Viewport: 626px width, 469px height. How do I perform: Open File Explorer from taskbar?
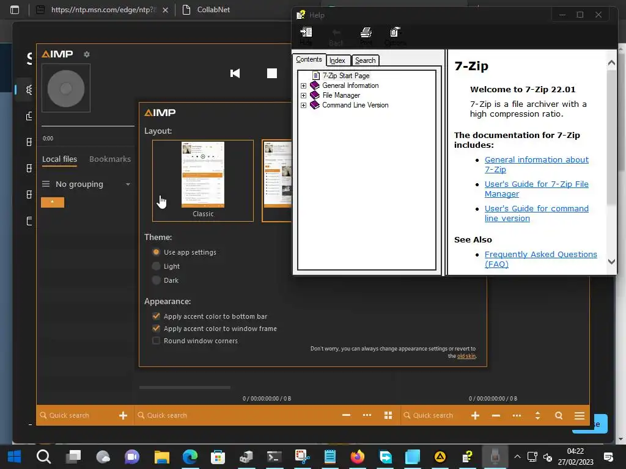[x=161, y=457]
